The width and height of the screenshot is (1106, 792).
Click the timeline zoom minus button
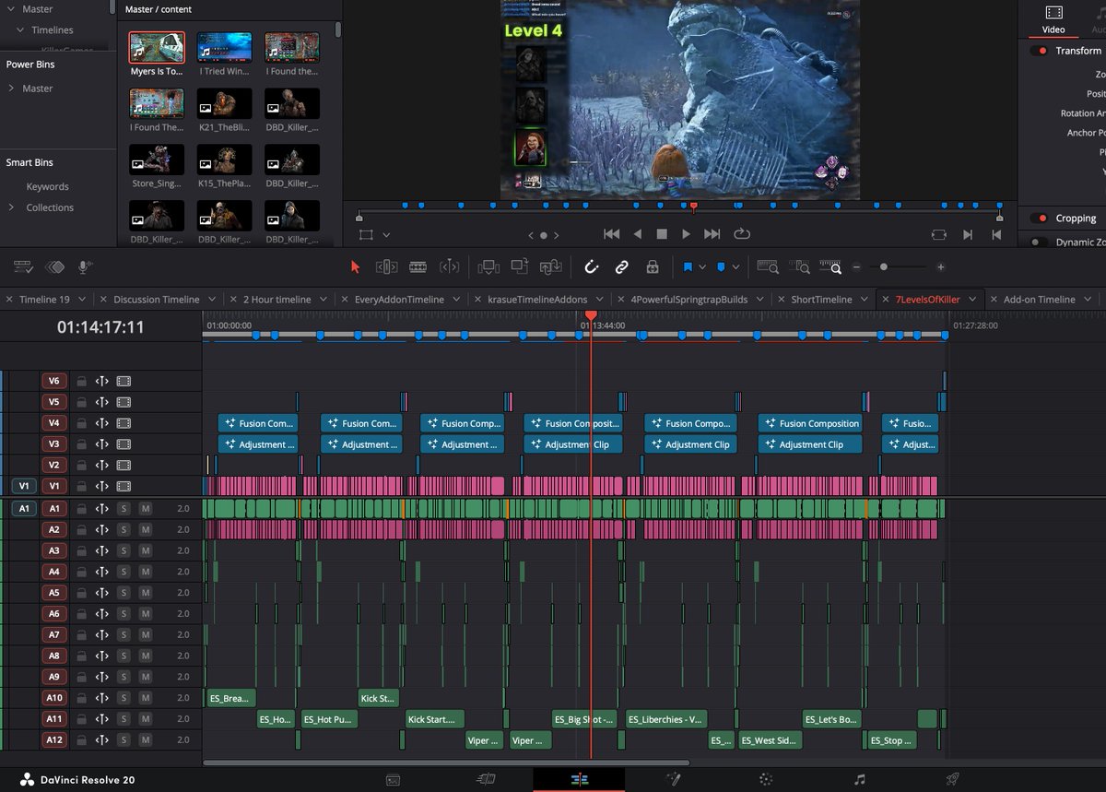(x=857, y=267)
